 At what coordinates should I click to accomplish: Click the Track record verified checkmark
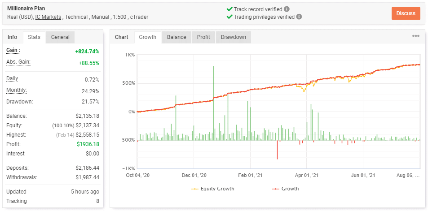229,9
